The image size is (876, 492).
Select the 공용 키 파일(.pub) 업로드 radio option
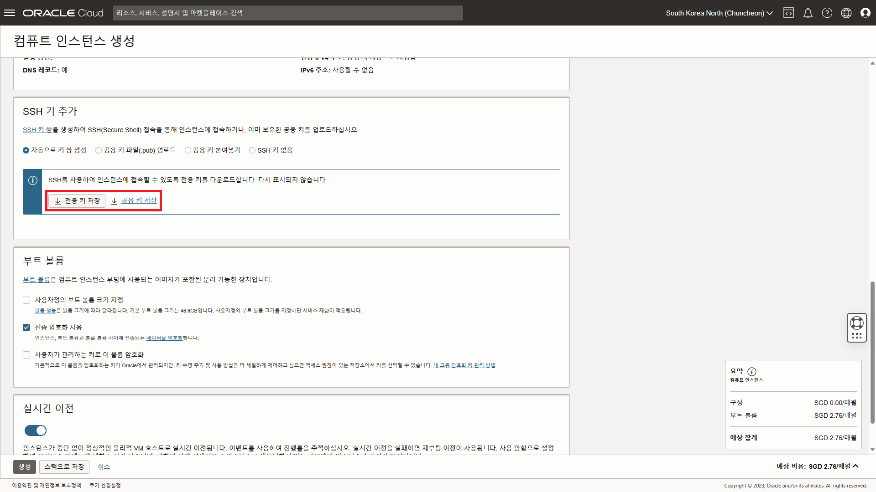pos(99,150)
